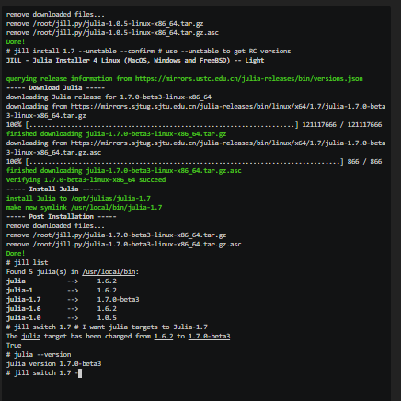
Task: Click the verifying succeed message line
Action: tap(86, 180)
